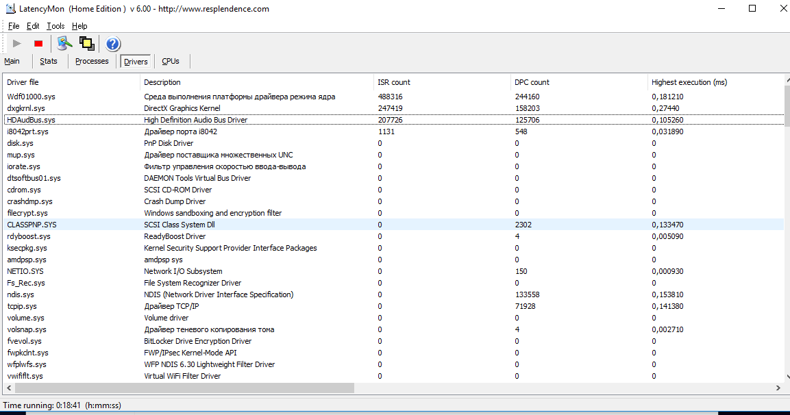Screen dimensions: 790x415
Task: Click the LatencyMon title bar app icon
Action: coord(9,9)
